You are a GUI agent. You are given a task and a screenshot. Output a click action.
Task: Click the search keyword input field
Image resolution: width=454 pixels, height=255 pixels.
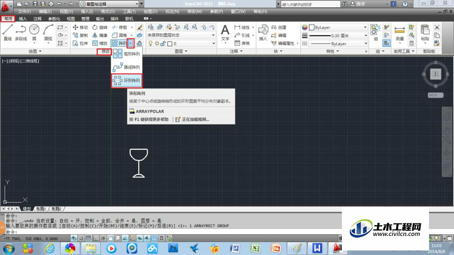pyautogui.click(x=310, y=5)
